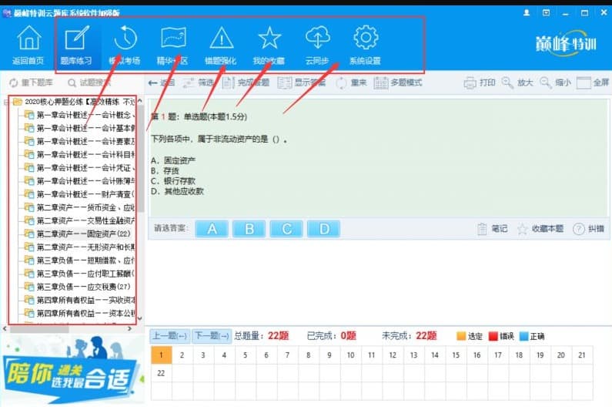Open 系统设置 settings gear

tap(366, 45)
